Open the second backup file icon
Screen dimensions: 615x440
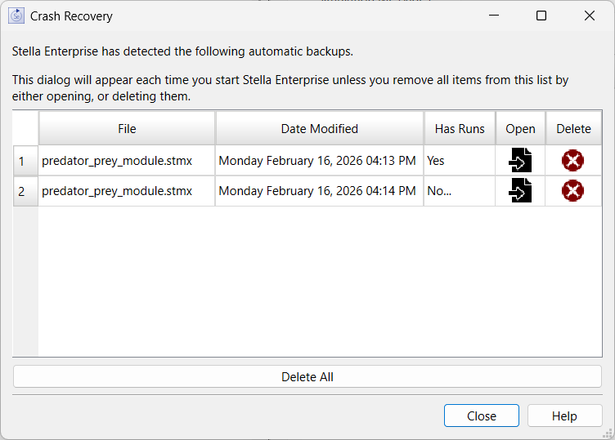tap(520, 191)
